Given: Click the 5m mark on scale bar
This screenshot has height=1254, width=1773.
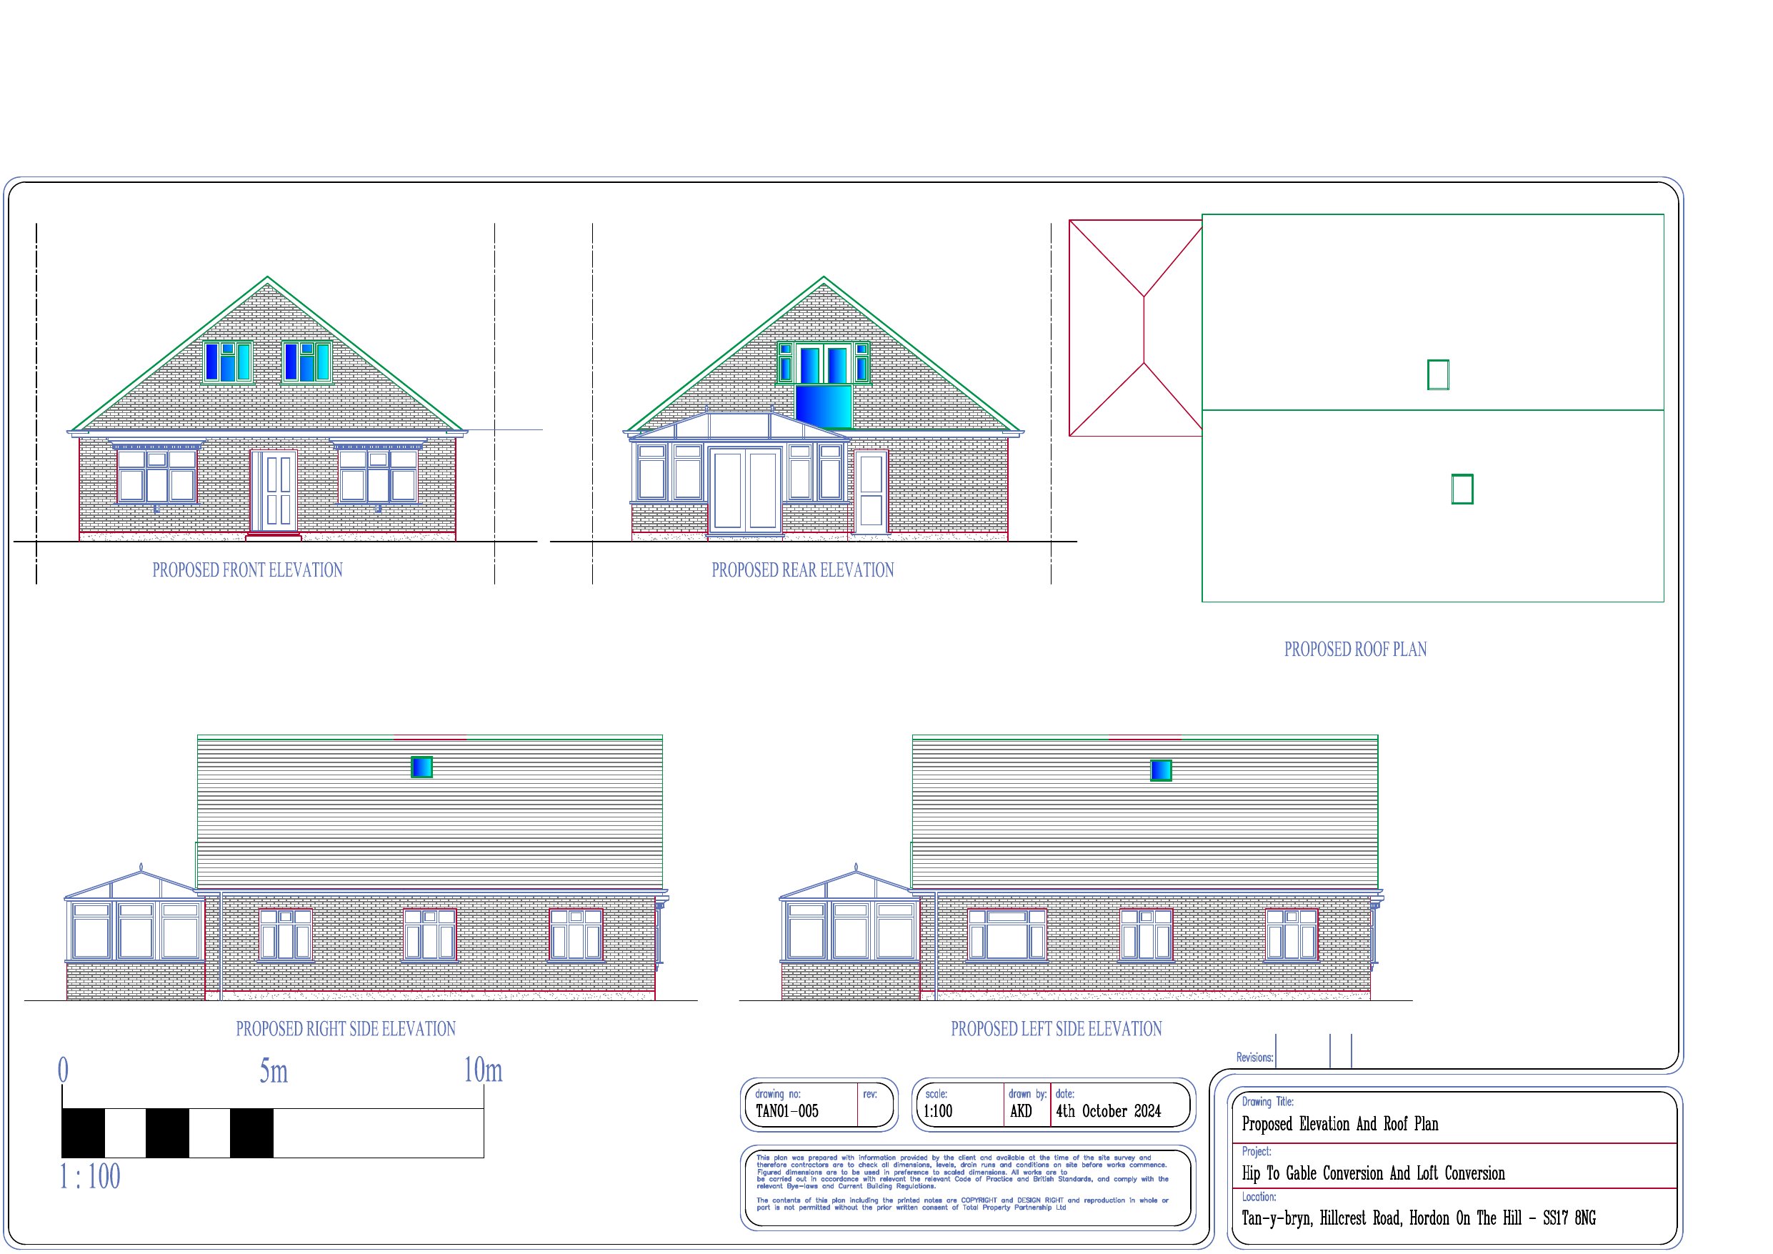Looking at the screenshot, I should click(x=274, y=1073).
